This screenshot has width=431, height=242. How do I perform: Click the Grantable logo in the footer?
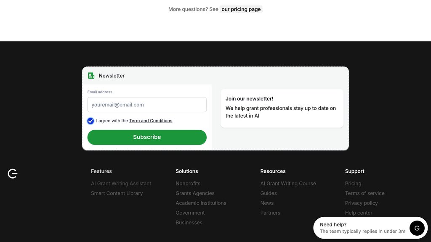[13, 174]
